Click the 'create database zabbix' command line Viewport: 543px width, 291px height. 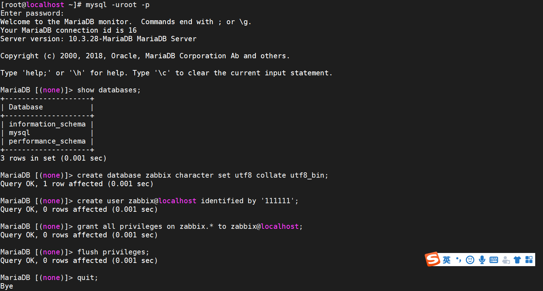pos(203,176)
